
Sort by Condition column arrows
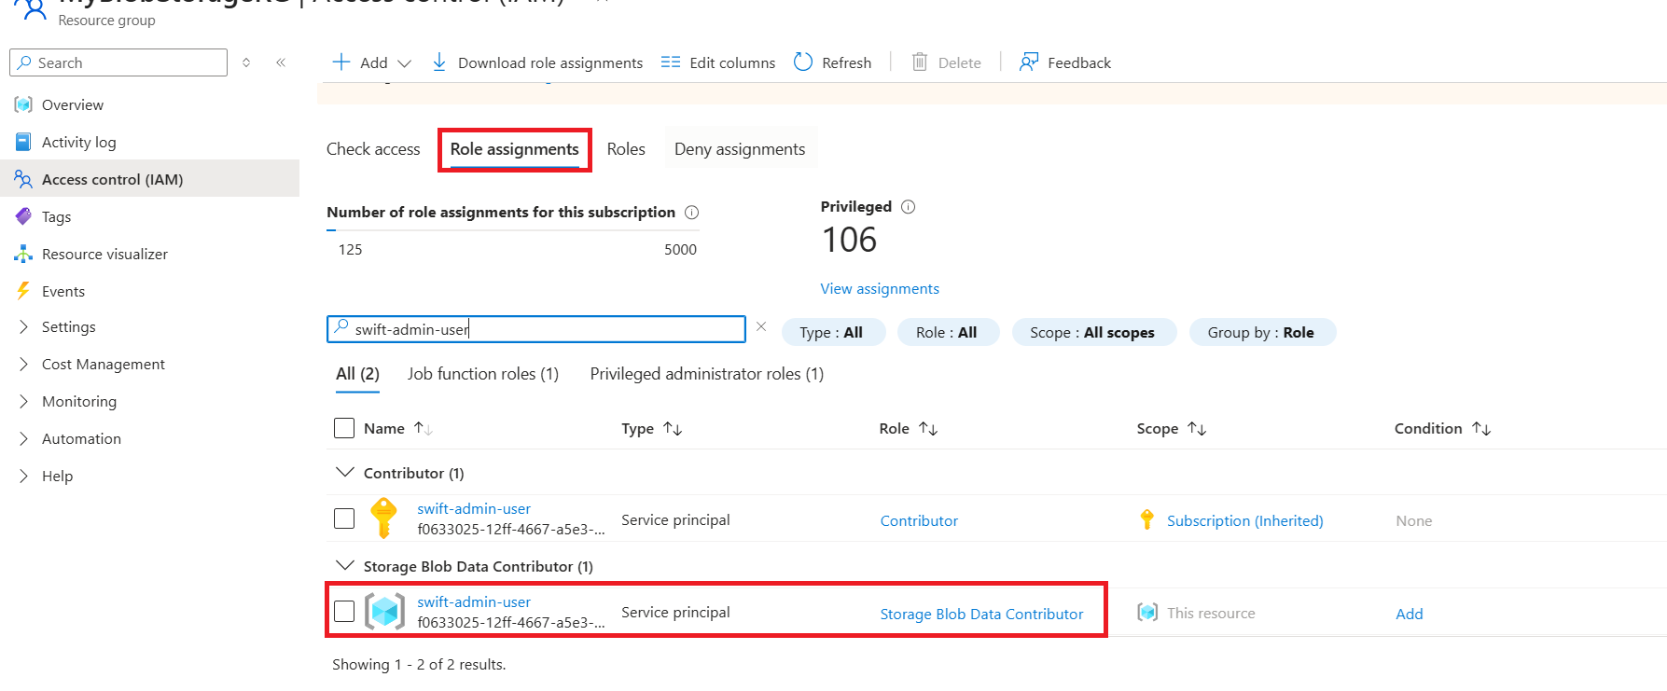pyautogui.click(x=1481, y=428)
